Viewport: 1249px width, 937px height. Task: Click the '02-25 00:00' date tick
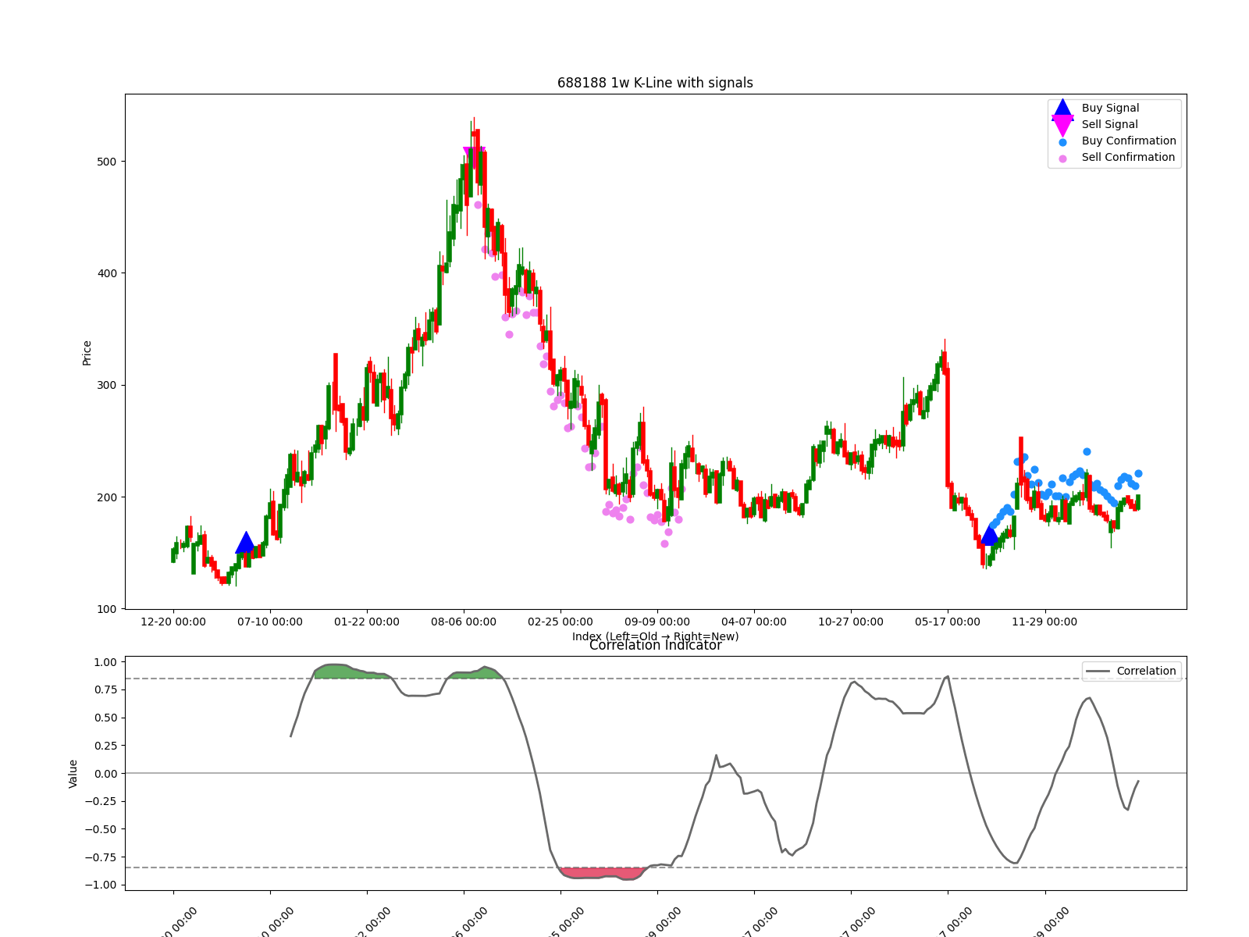pos(560,622)
